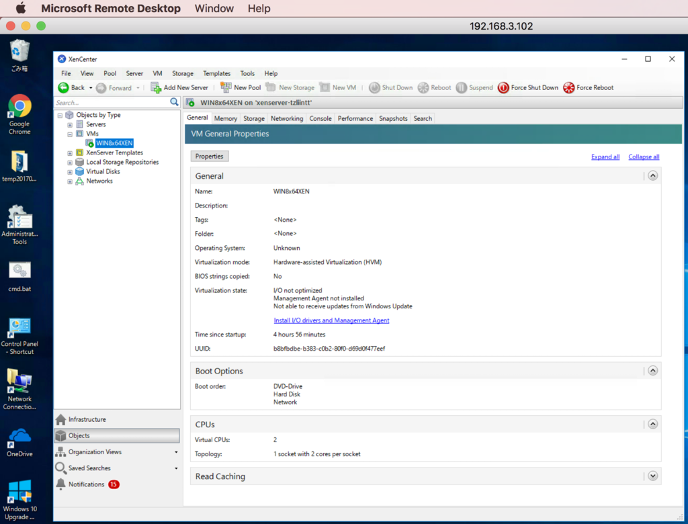Expand the Local Storage Repositories node
The height and width of the screenshot is (524, 688).
(70, 163)
